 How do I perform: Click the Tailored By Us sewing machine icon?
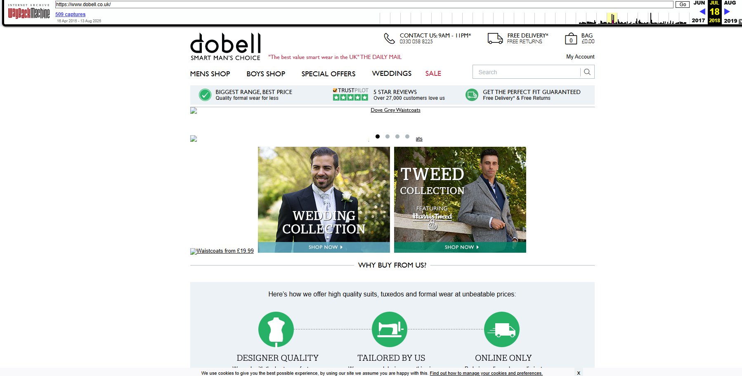tap(390, 329)
